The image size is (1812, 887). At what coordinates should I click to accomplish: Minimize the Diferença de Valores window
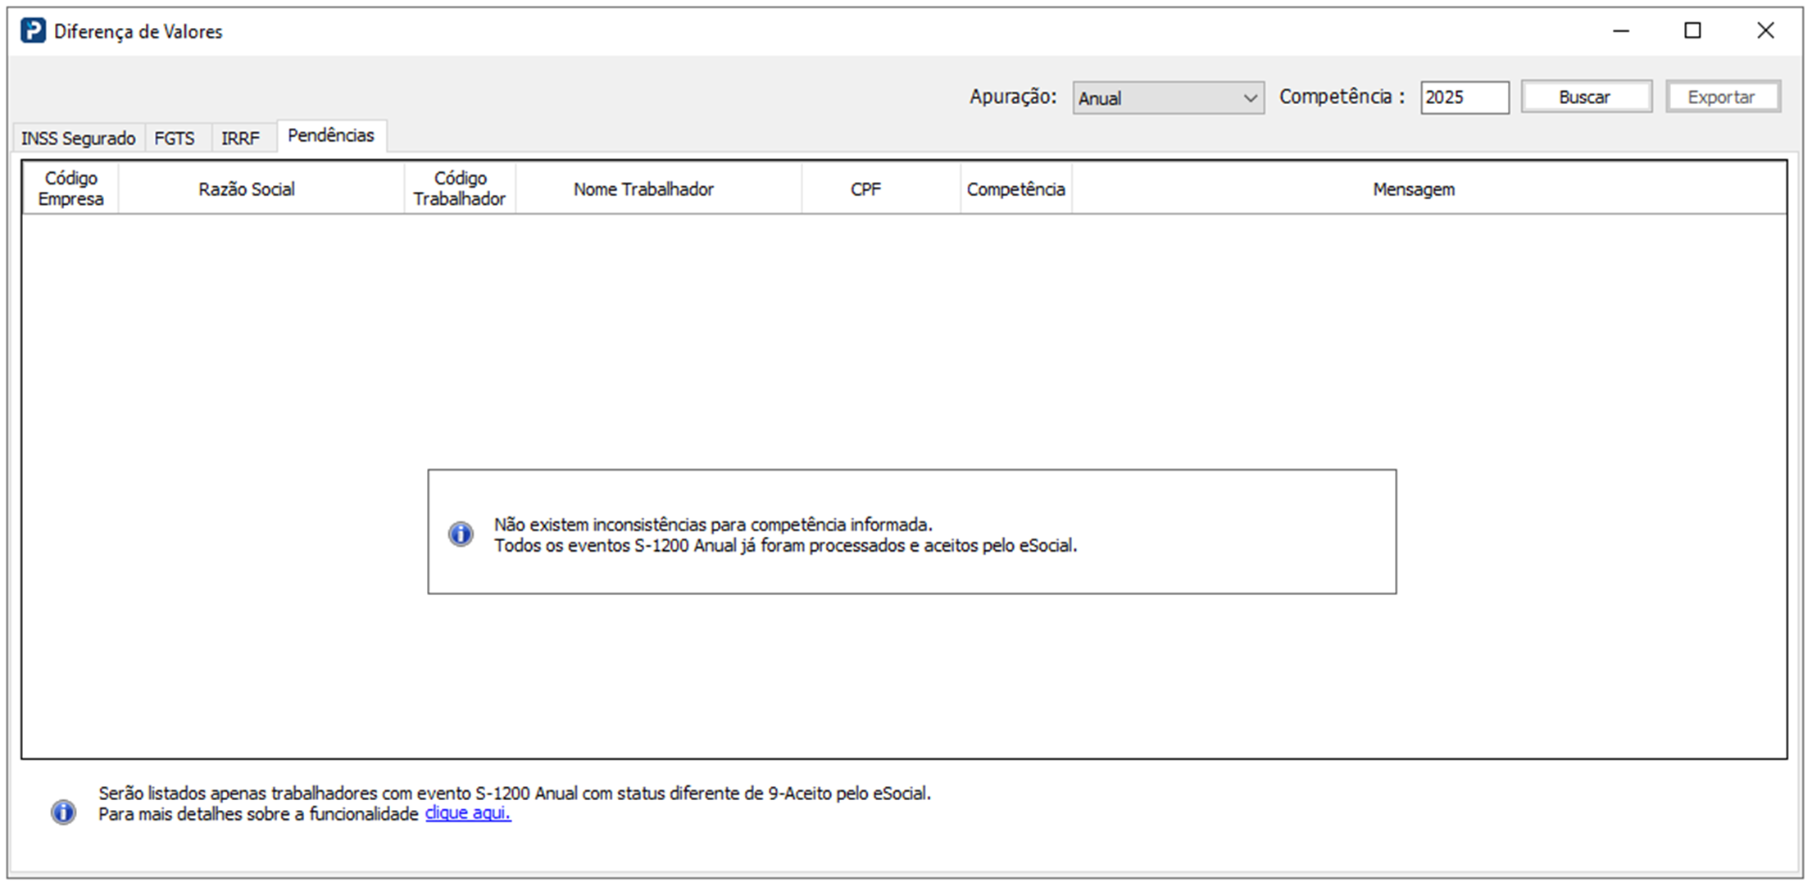[x=1620, y=31]
